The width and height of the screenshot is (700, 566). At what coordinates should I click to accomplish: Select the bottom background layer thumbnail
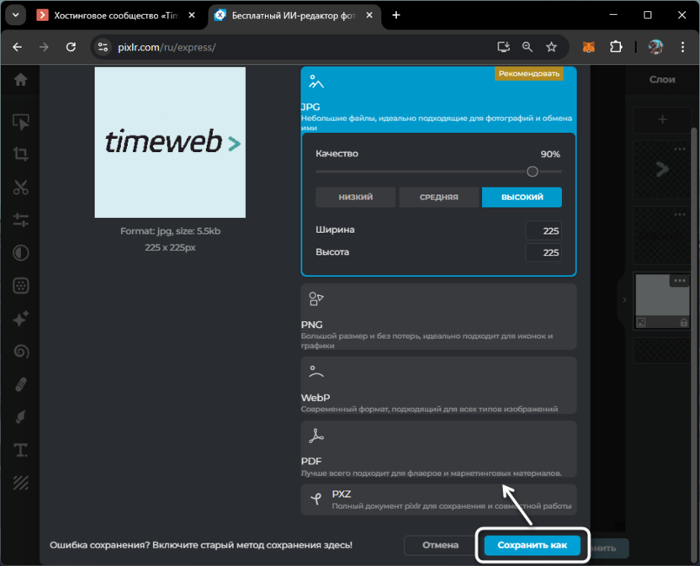click(x=662, y=302)
